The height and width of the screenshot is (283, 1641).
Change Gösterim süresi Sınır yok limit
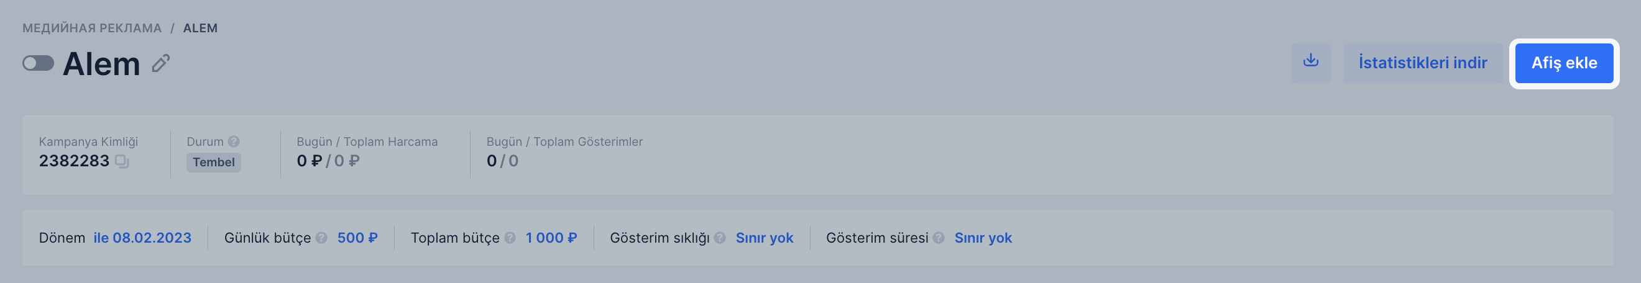pyautogui.click(x=983, y=238)
